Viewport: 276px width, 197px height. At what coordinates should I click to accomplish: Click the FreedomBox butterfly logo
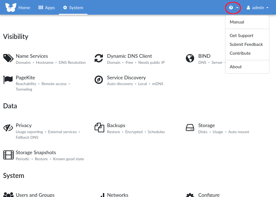tap(11, 7)
